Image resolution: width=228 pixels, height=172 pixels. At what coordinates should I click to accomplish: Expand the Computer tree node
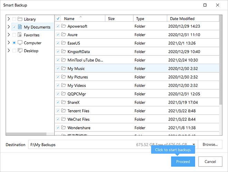(x=9, y=43)
